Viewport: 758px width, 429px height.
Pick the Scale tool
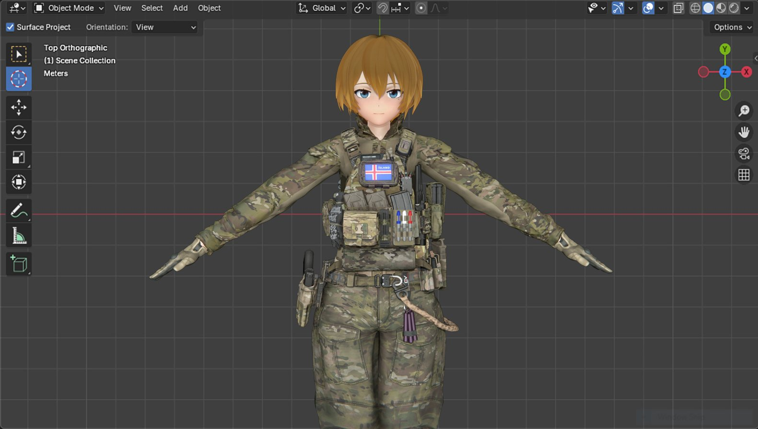[x=19, y=158]
